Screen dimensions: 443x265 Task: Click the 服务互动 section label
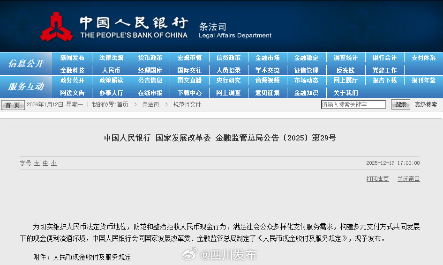coord(26,86)
